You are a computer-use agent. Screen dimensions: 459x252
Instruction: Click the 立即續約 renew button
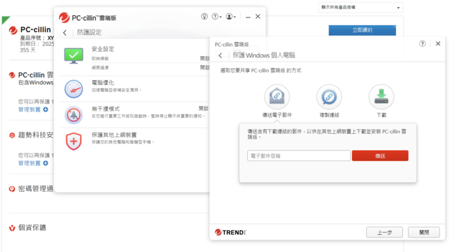point(362,30)
